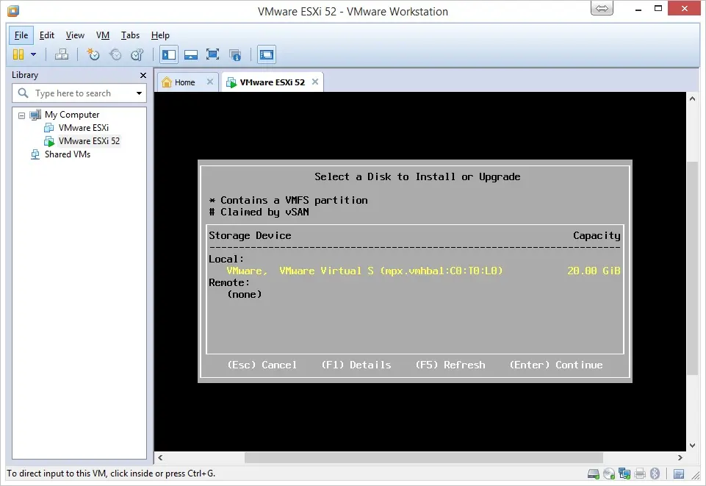Viewport: 706px width, 486px height.
Task: Toggle the Show Library sidebar icon
Action: point(169,54)
